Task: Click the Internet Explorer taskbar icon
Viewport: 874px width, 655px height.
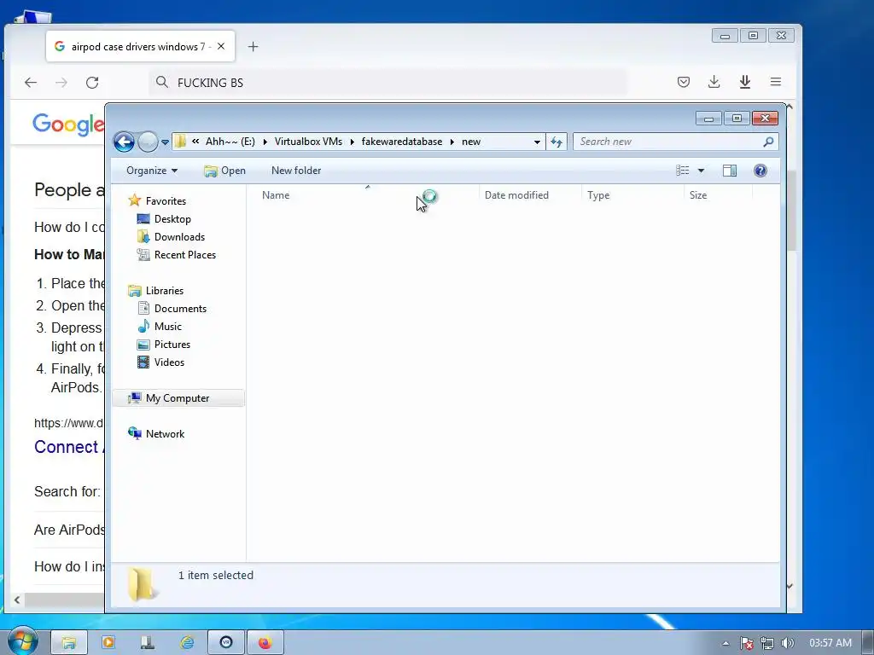Action: click(187, 643)
